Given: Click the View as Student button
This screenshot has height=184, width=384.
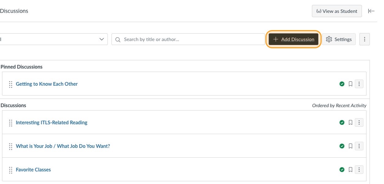Looking at the screenshot, I should coord(336,11).
